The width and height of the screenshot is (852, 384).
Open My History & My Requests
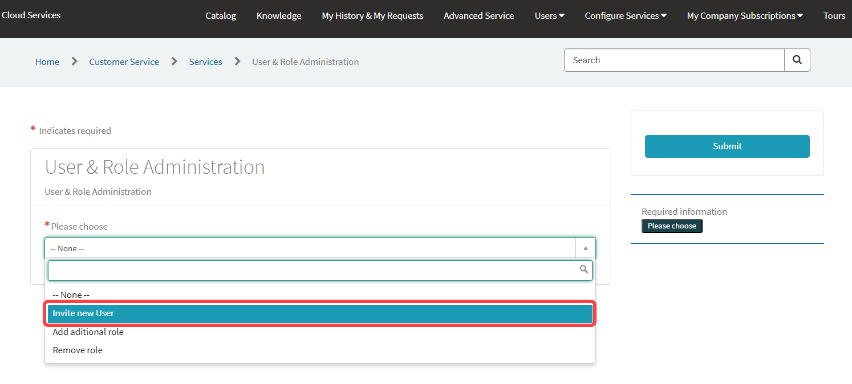372,16
